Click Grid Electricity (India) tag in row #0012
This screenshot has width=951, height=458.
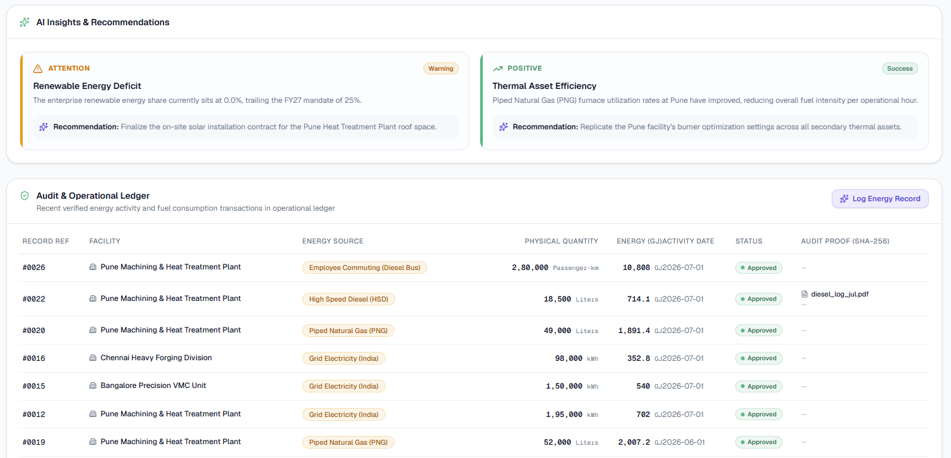point(344,414)
